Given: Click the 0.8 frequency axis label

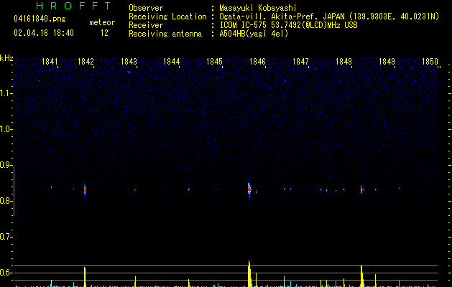Looking at the screenshot, I should click(6, 201).
